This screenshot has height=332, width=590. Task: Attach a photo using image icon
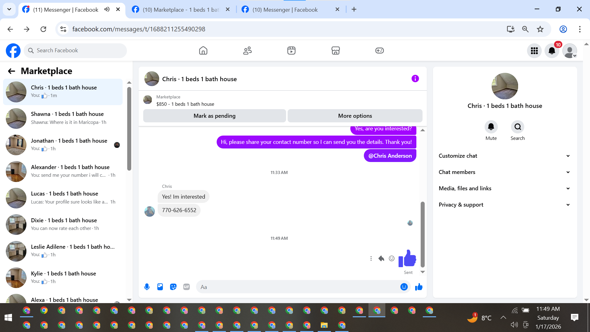160,287
